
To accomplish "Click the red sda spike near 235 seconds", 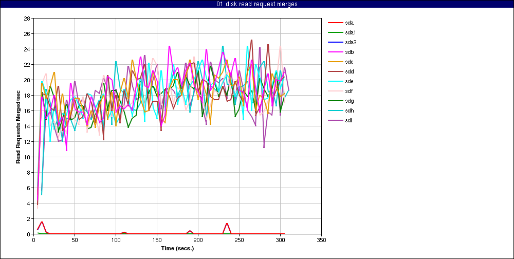I will tap(227, 224).
